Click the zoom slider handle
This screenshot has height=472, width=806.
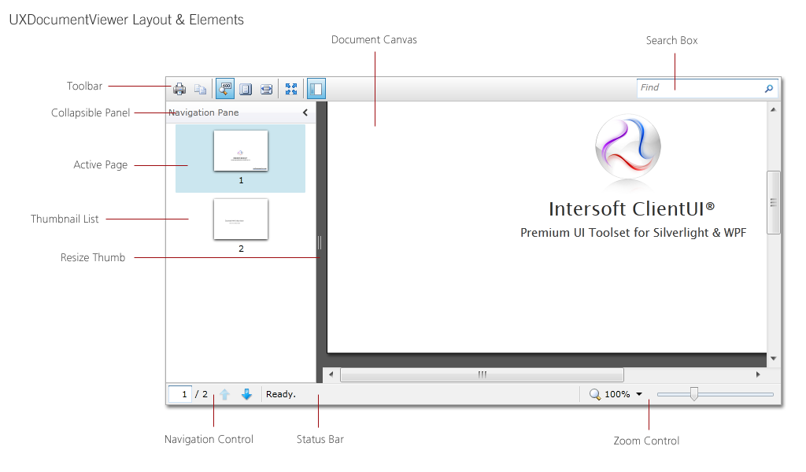click(693, 394)
